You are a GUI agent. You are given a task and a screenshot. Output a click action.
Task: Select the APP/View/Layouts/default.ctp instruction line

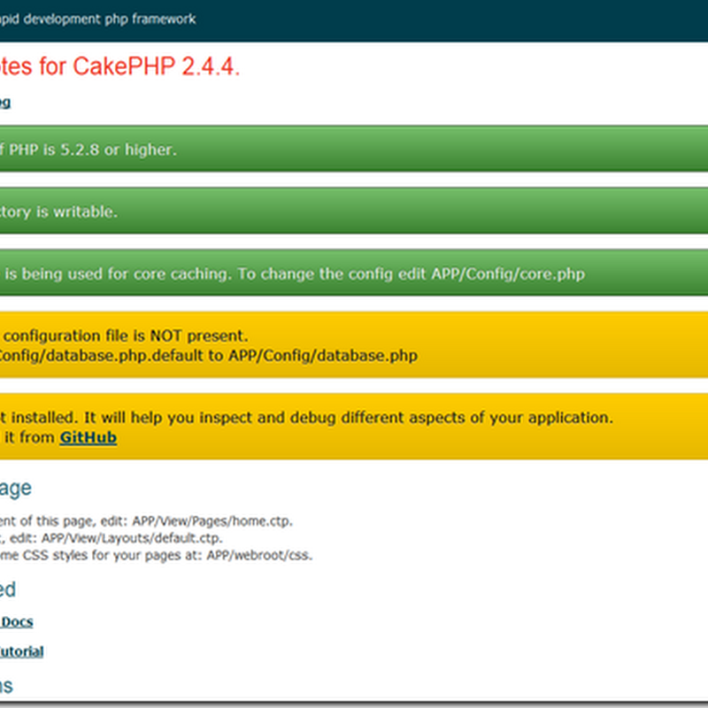click(x=112, y=538)
